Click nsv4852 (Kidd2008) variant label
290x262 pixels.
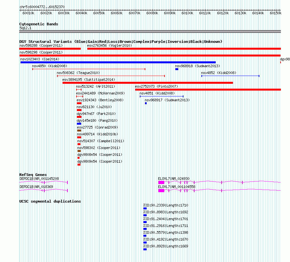pos(219,73)
